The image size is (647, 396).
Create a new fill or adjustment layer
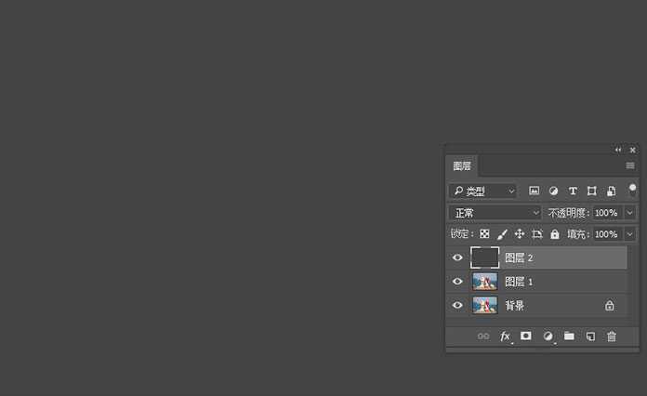(x=548, y=336)
